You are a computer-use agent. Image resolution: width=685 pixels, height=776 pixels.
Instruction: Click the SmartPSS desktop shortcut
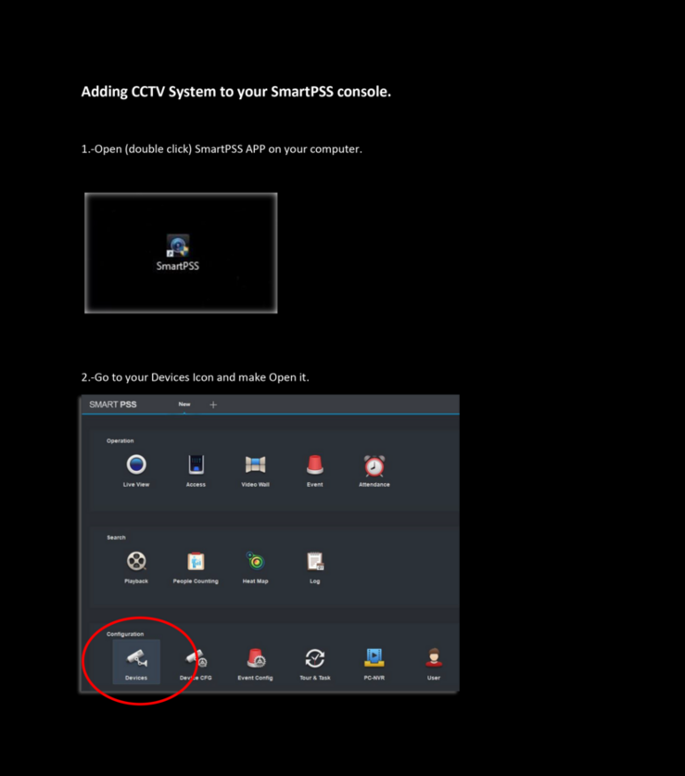pyautogui.click(x=178, y=253)
